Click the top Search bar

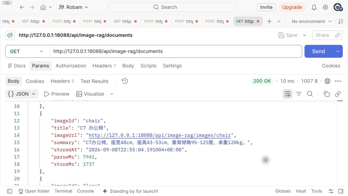(172, 7)
